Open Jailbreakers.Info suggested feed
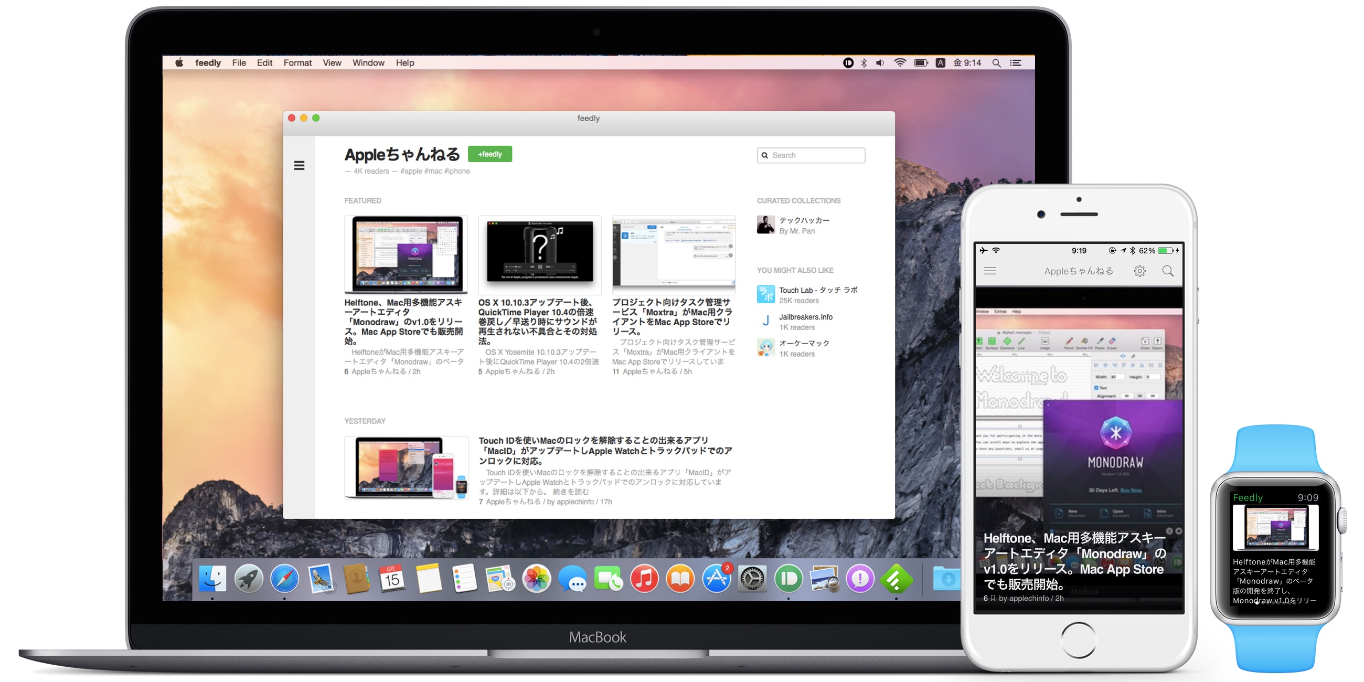The image size is (1364, 682). 805,317
